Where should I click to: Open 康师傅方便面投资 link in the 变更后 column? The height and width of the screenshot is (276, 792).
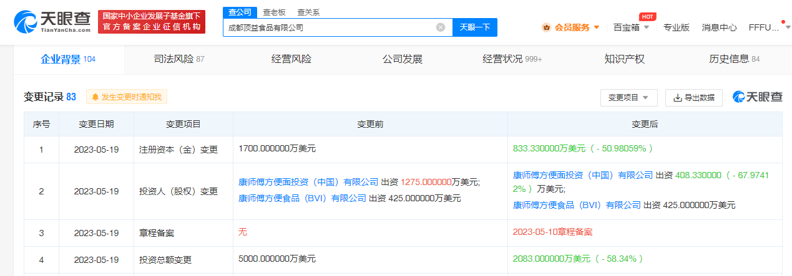point(583,176)
